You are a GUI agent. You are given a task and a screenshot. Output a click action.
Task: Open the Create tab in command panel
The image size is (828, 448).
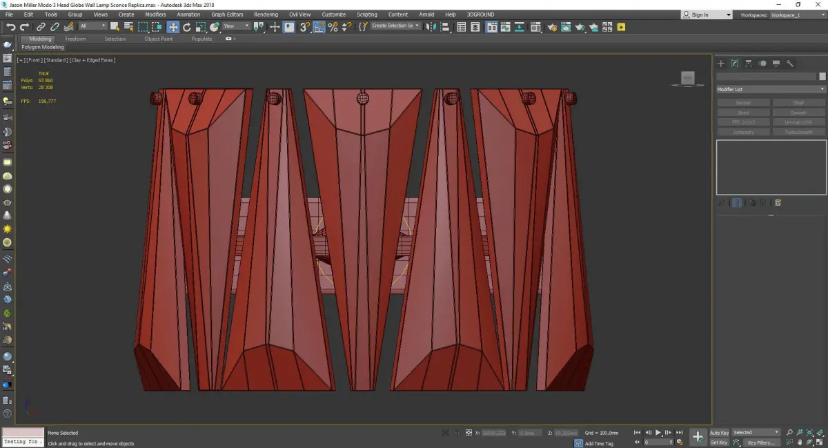pyautogui.click(x=721, y=64)
